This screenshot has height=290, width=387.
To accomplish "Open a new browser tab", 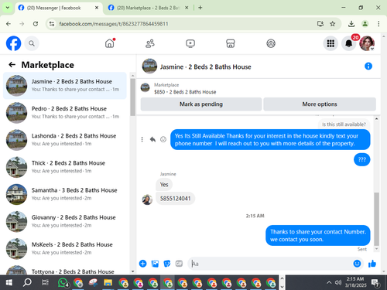I will (x=200, y=8).
